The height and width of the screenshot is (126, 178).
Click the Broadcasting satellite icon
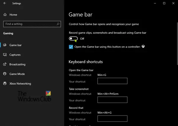5,64
